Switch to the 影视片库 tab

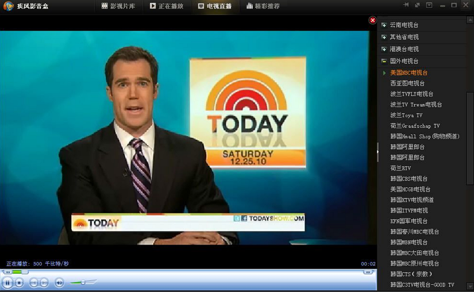point(118,6)
